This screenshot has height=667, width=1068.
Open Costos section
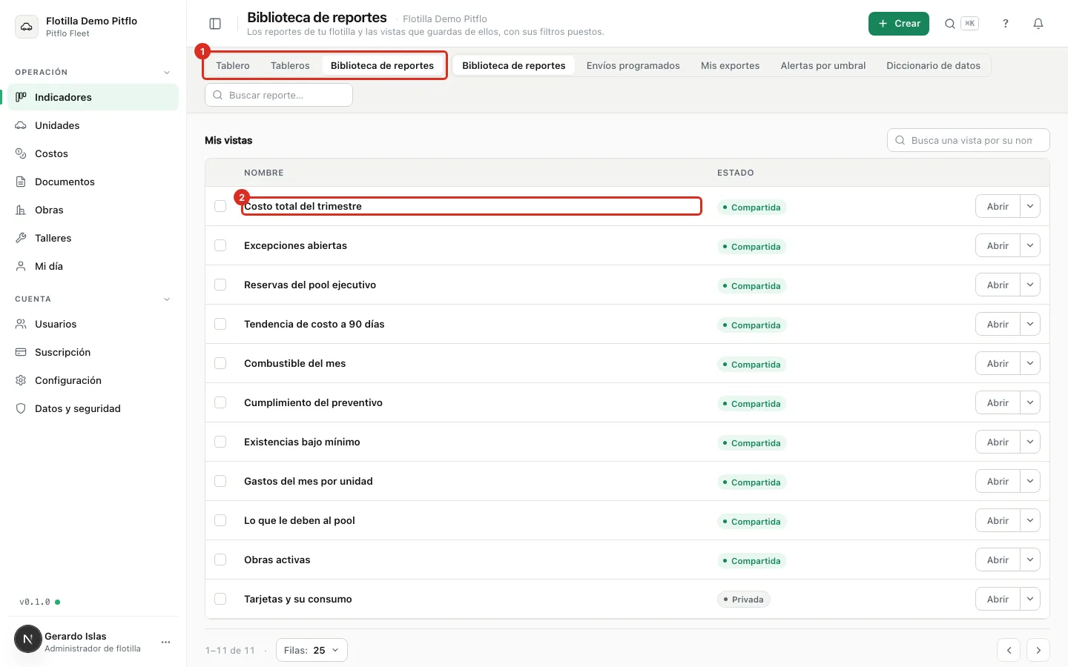click(93, 153)
